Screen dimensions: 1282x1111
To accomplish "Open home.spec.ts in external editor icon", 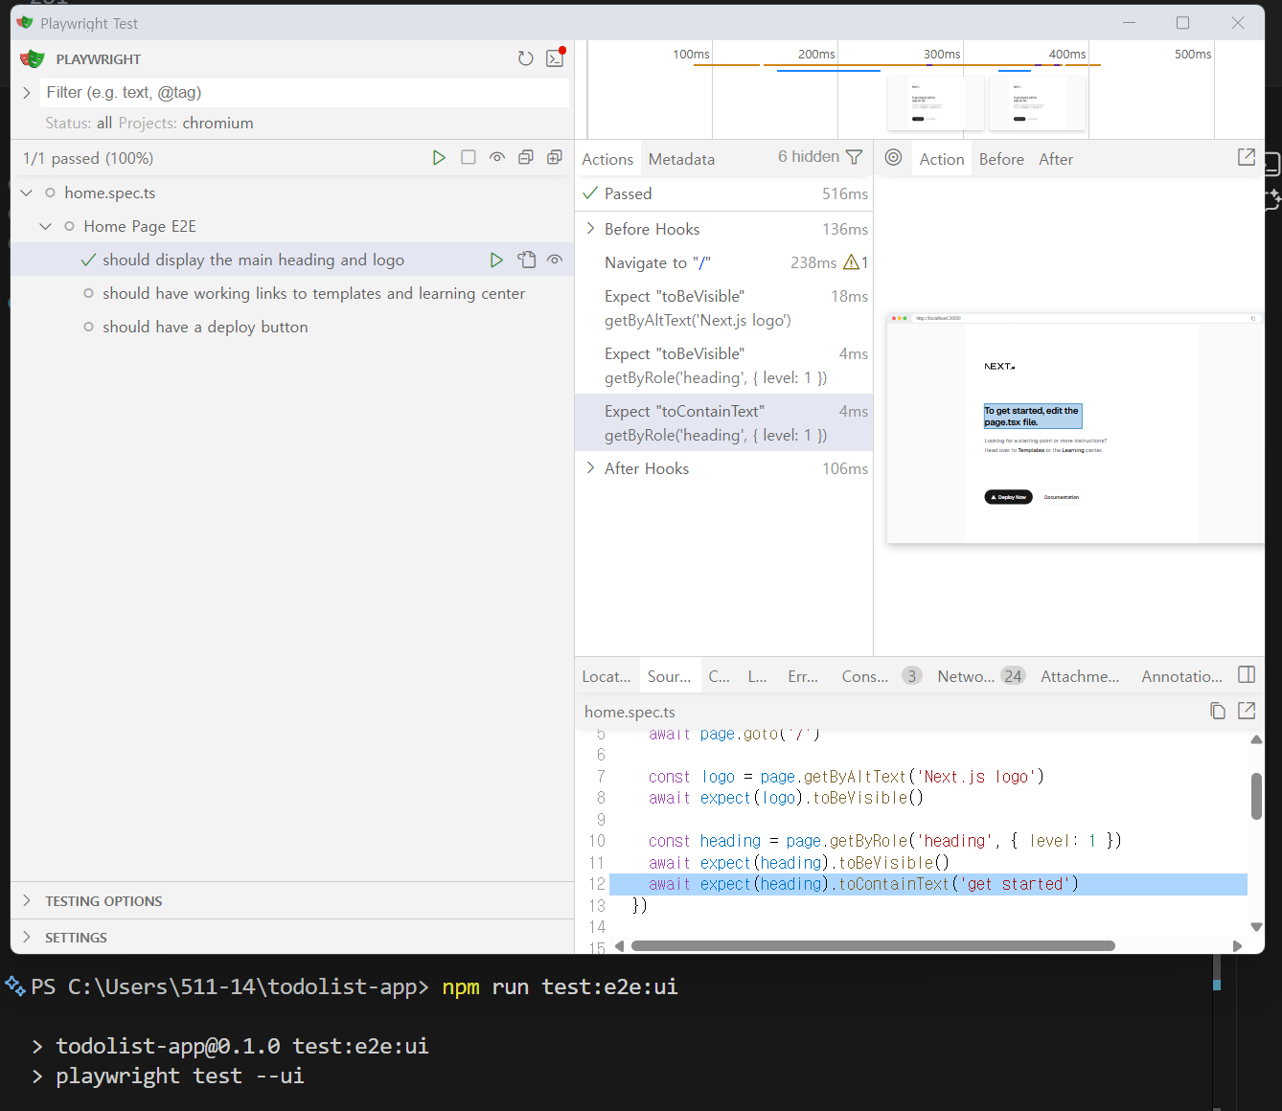I will 1247,711.
